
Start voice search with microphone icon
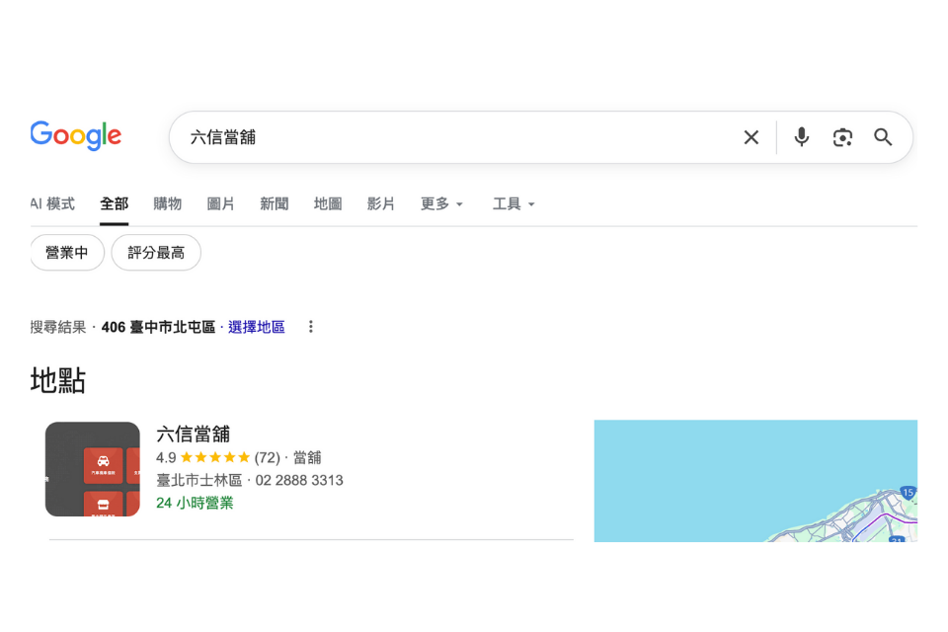[x=802, y=137]
